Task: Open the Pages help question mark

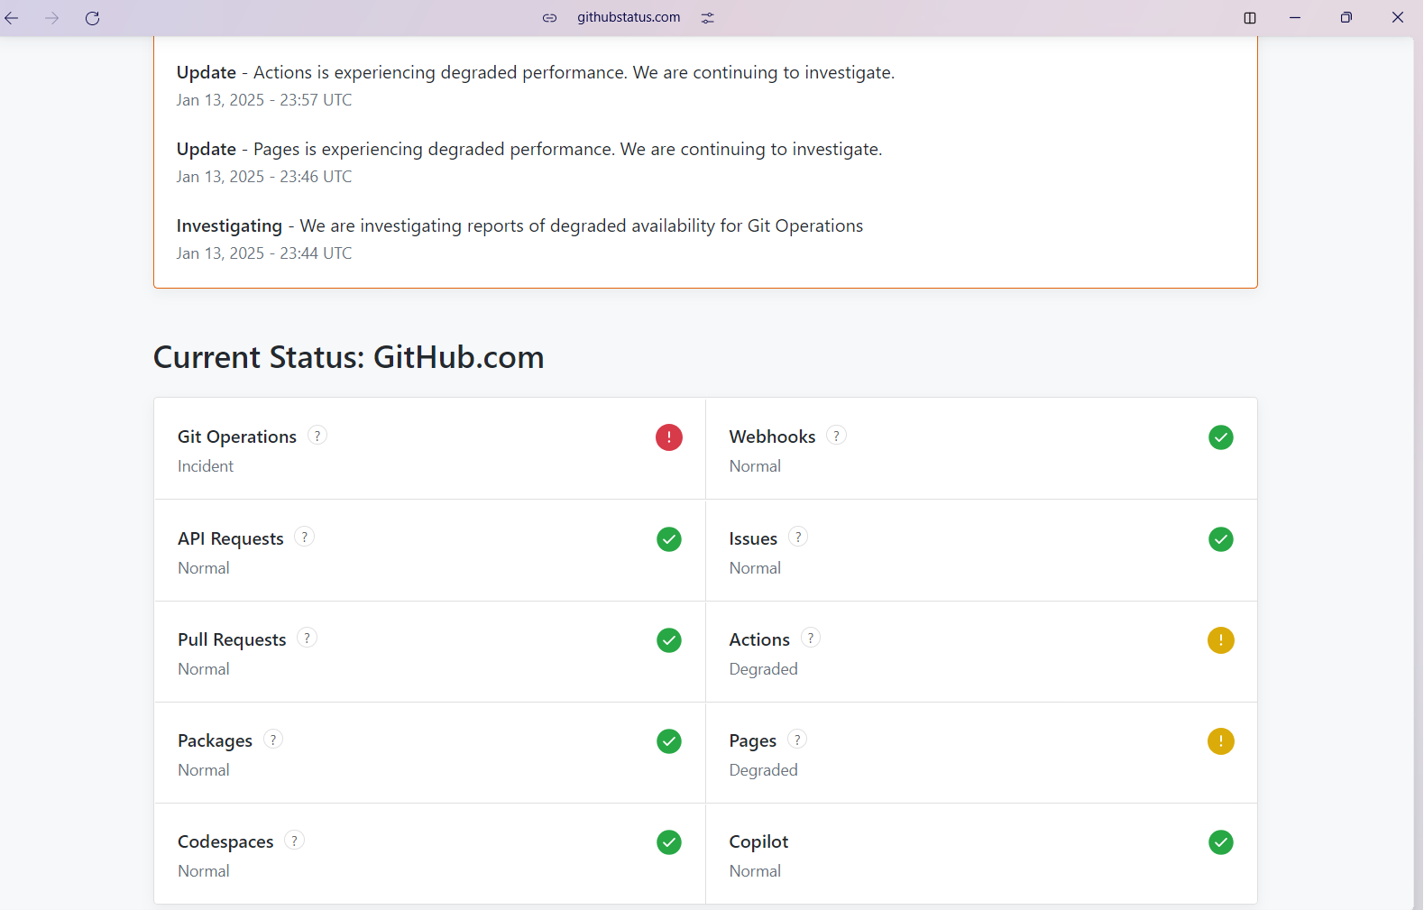Action: point(797,740)
